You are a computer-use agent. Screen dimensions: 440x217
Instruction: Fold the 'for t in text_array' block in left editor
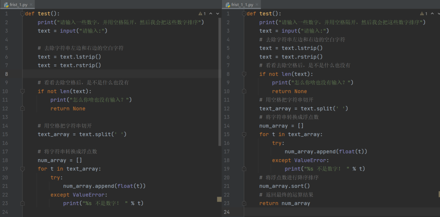click(x=22, y=169)
